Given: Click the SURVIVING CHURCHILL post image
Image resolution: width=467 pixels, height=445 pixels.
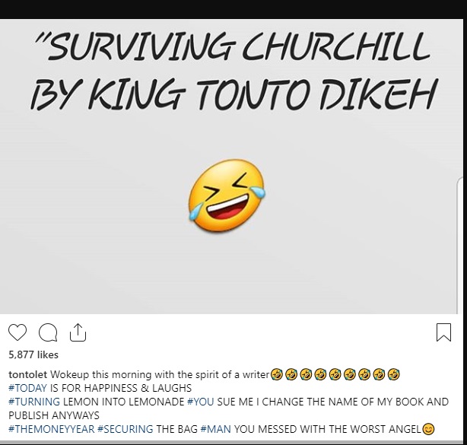Looking at the screenshot, I should [x=228, y=166].
